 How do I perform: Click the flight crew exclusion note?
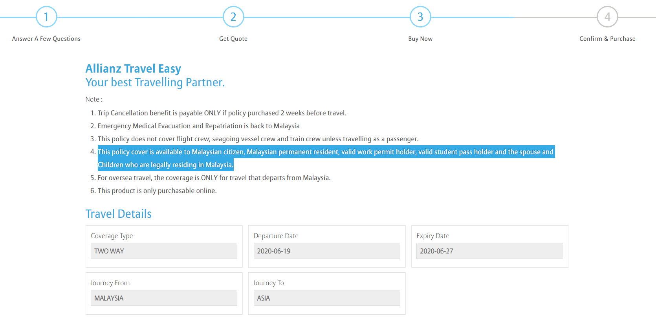(258, 139)
